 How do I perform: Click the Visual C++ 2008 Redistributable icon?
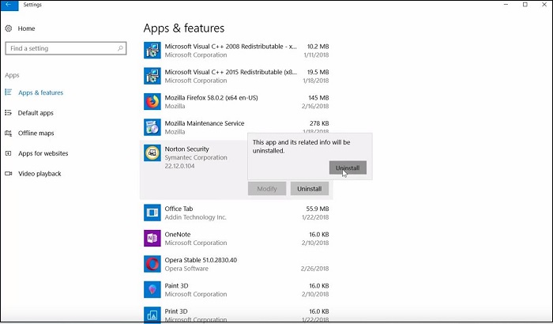click(152, 51)
